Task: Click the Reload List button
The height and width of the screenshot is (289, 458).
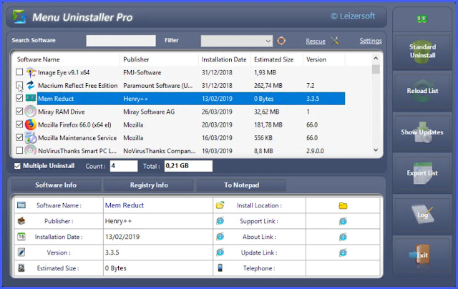Action: tap(422, 91)
